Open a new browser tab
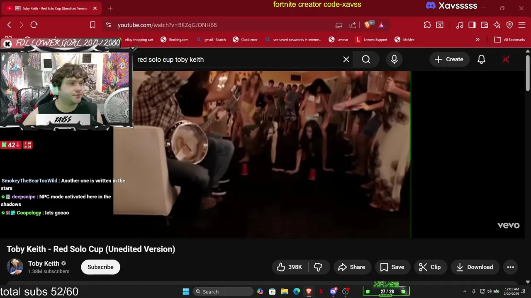 (x=110, y=8)
